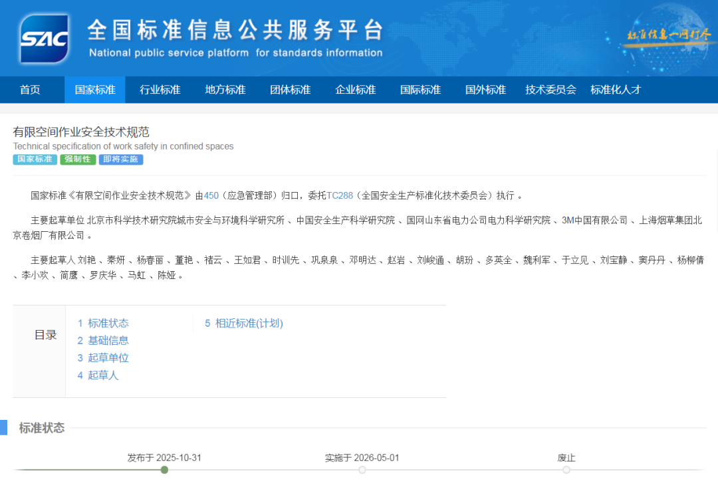Viewport: 718px width, 485px height.
Task: Jump to 基础信息 contents entry
Action: coord(103,341)
